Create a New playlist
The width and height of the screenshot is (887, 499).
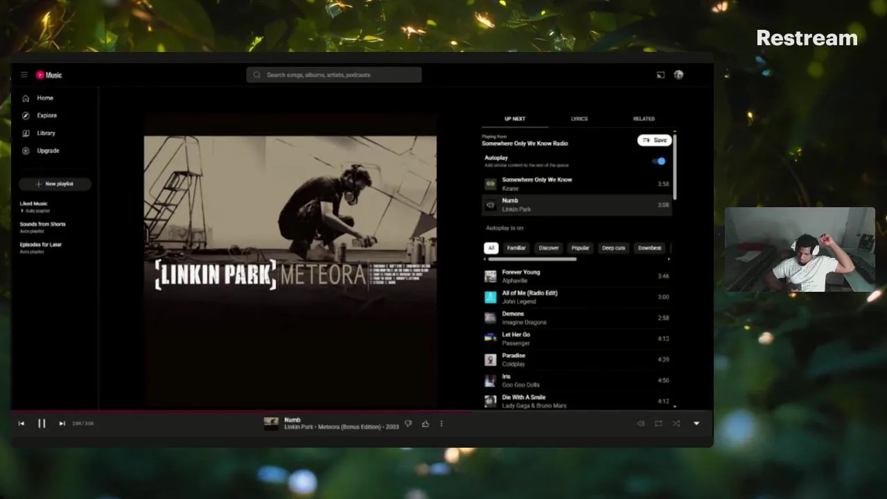(x=55, y=184)
